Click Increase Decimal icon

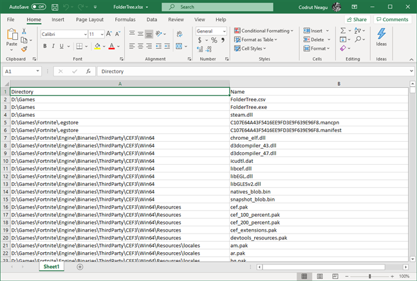pos(199,49)
